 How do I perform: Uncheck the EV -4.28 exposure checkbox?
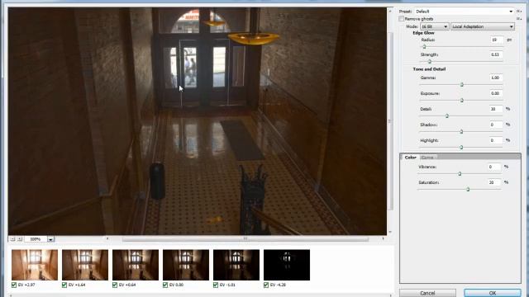(266, 285)
